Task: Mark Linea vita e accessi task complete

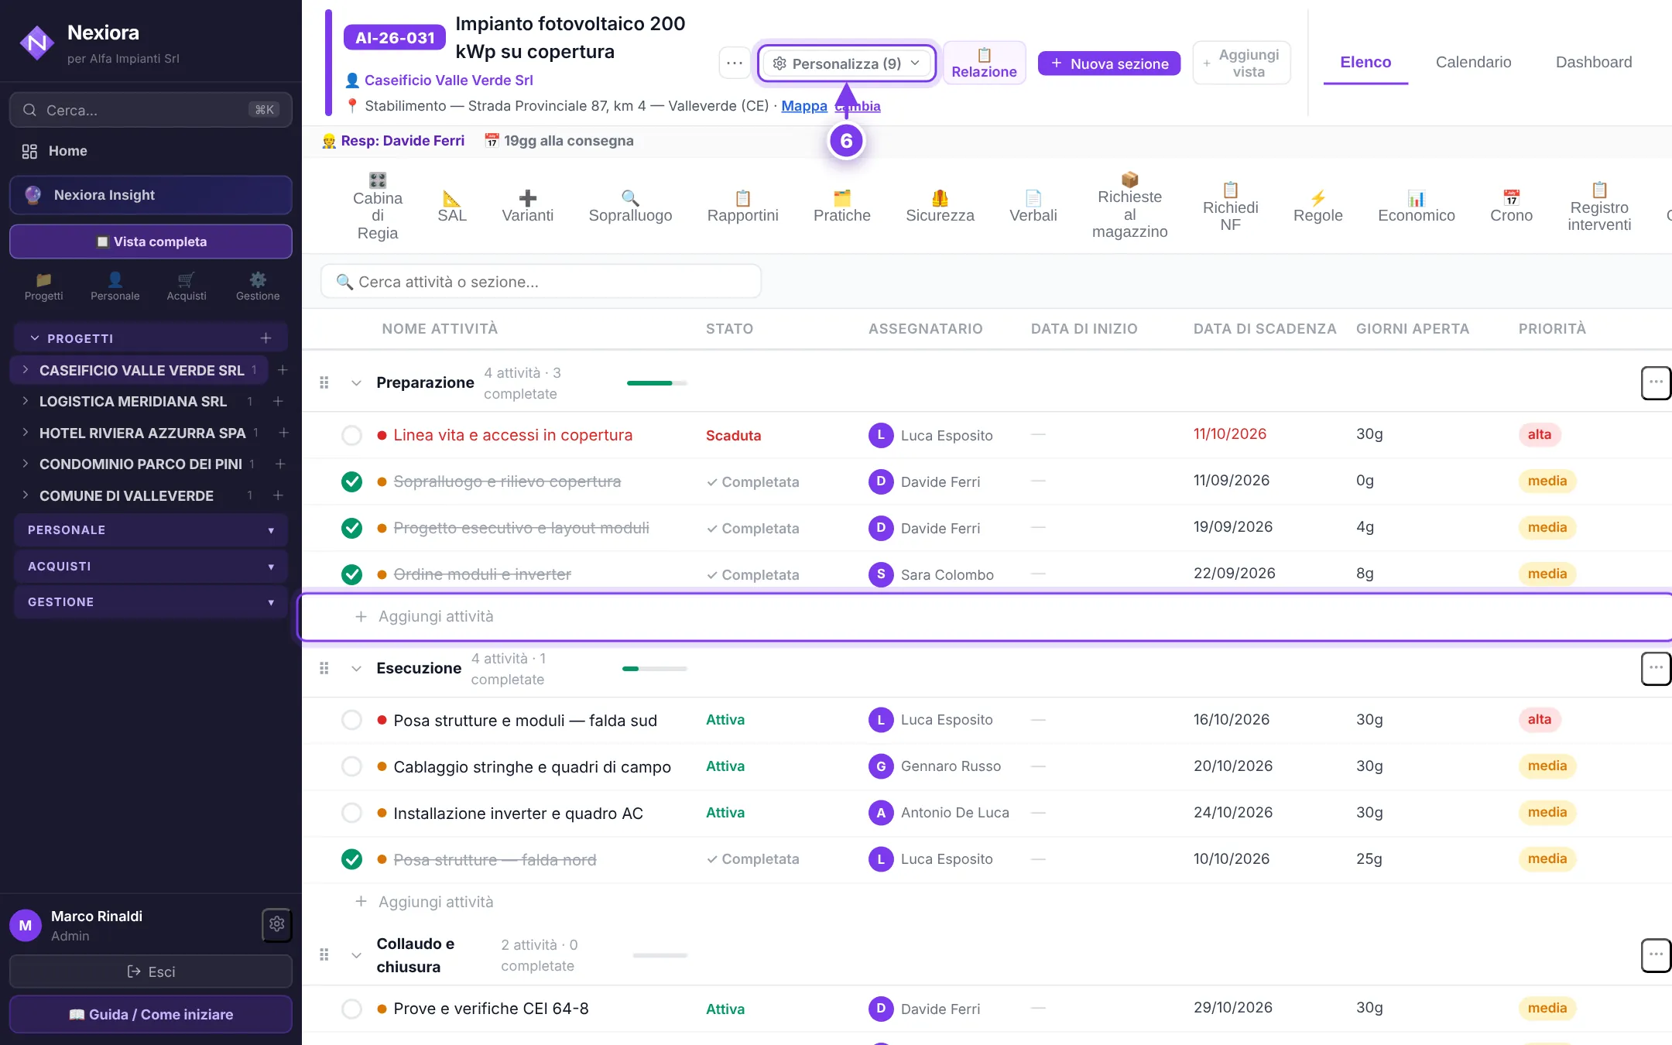Action: 351,435
